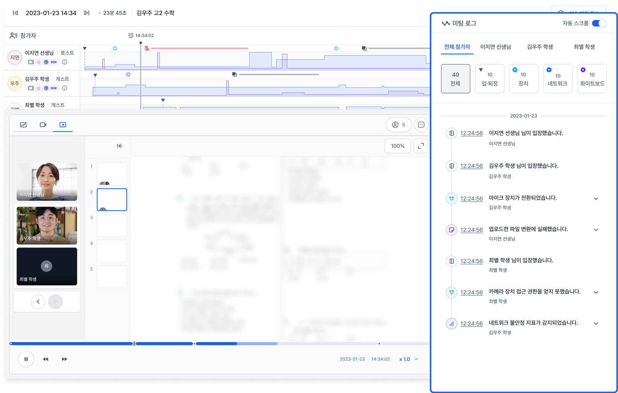Viewport: 618px width, 393px height.
Task: Jump to previous recording button
Action: pos(15,13)
